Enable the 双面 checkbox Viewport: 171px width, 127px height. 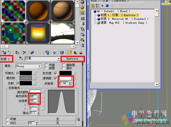tap(46, 65)
